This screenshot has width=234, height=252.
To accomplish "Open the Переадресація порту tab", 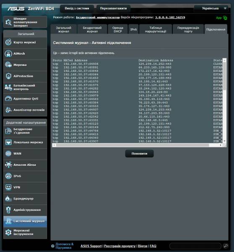I will point(188,29).
